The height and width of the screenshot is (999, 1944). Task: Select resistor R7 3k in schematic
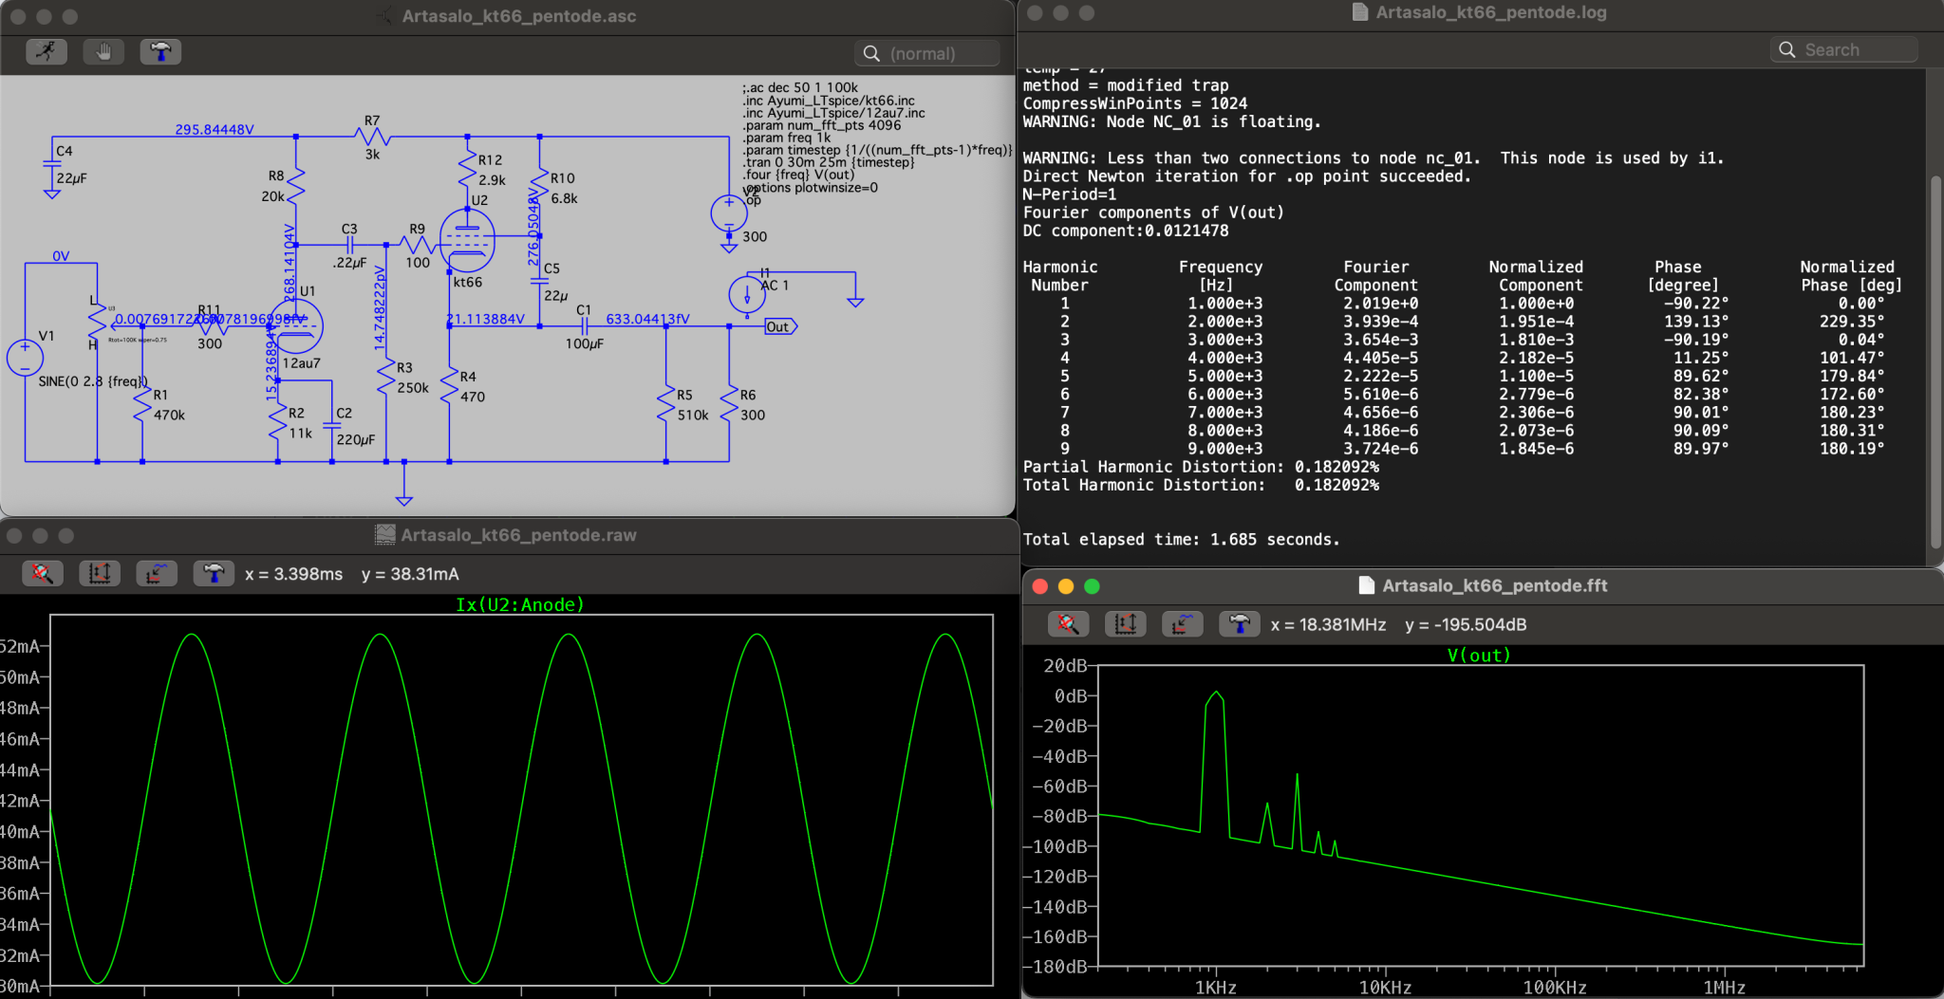point(373,137)
